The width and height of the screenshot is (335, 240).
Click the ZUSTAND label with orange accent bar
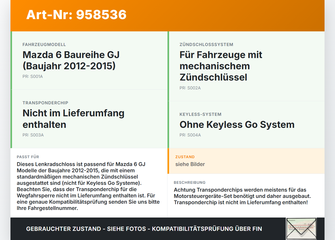[185, 157]
